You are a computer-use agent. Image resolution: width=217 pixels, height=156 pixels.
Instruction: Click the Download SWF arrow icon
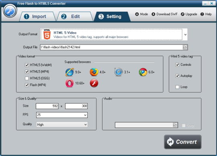tap(154, 14)
